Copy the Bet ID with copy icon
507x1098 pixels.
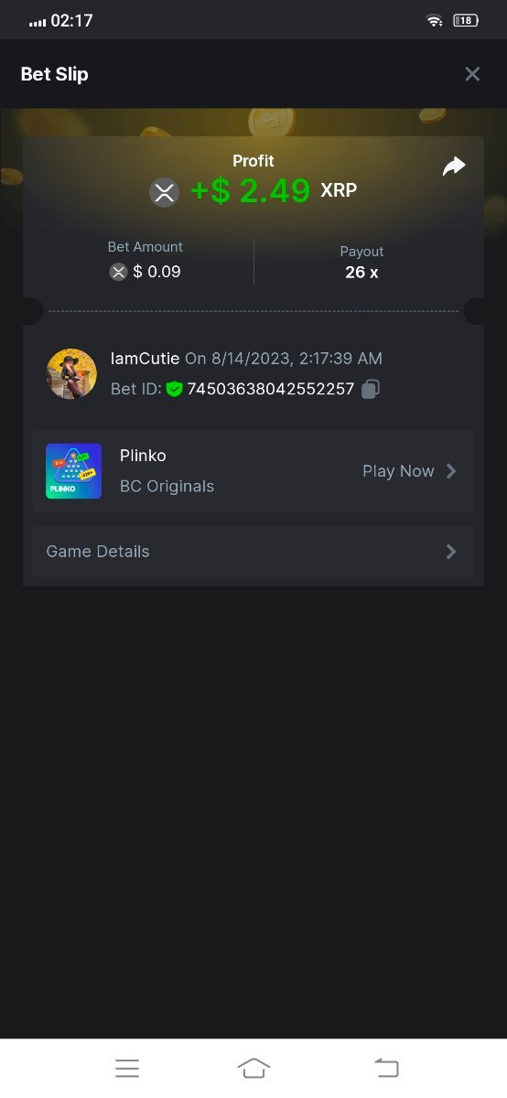click(x=370, y=389)
